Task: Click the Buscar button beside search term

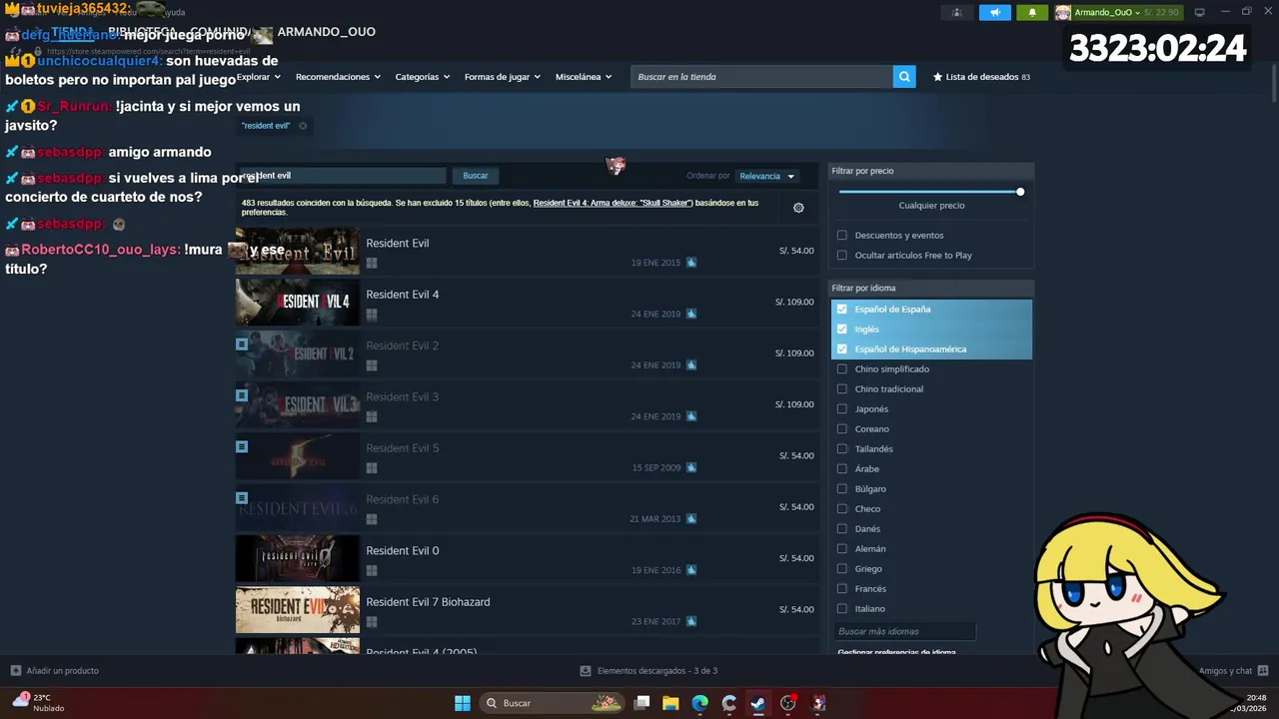Action: pyautogui.click(x=476, y=176)
